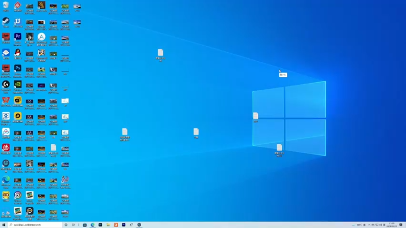Select the dark blue power-symbol app shortcut
This screenshot has height=228, width=406.
[6, 166]
